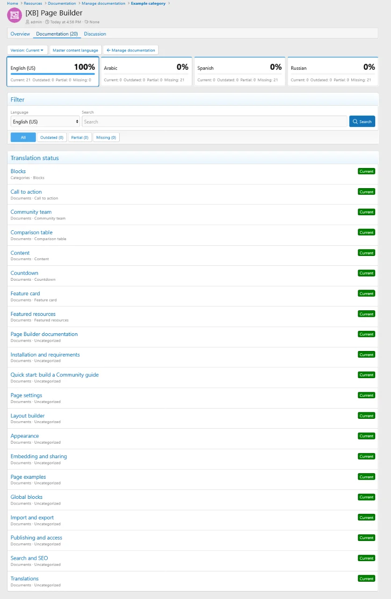The image size is (391, 599).
Task: Open Global blocks entry
Action: [x=27, y=497]
